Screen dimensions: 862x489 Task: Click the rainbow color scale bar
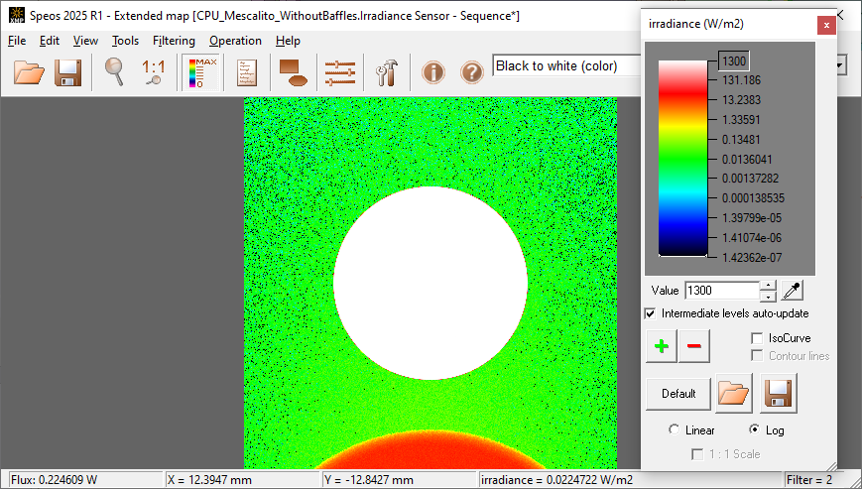[682, 159]
